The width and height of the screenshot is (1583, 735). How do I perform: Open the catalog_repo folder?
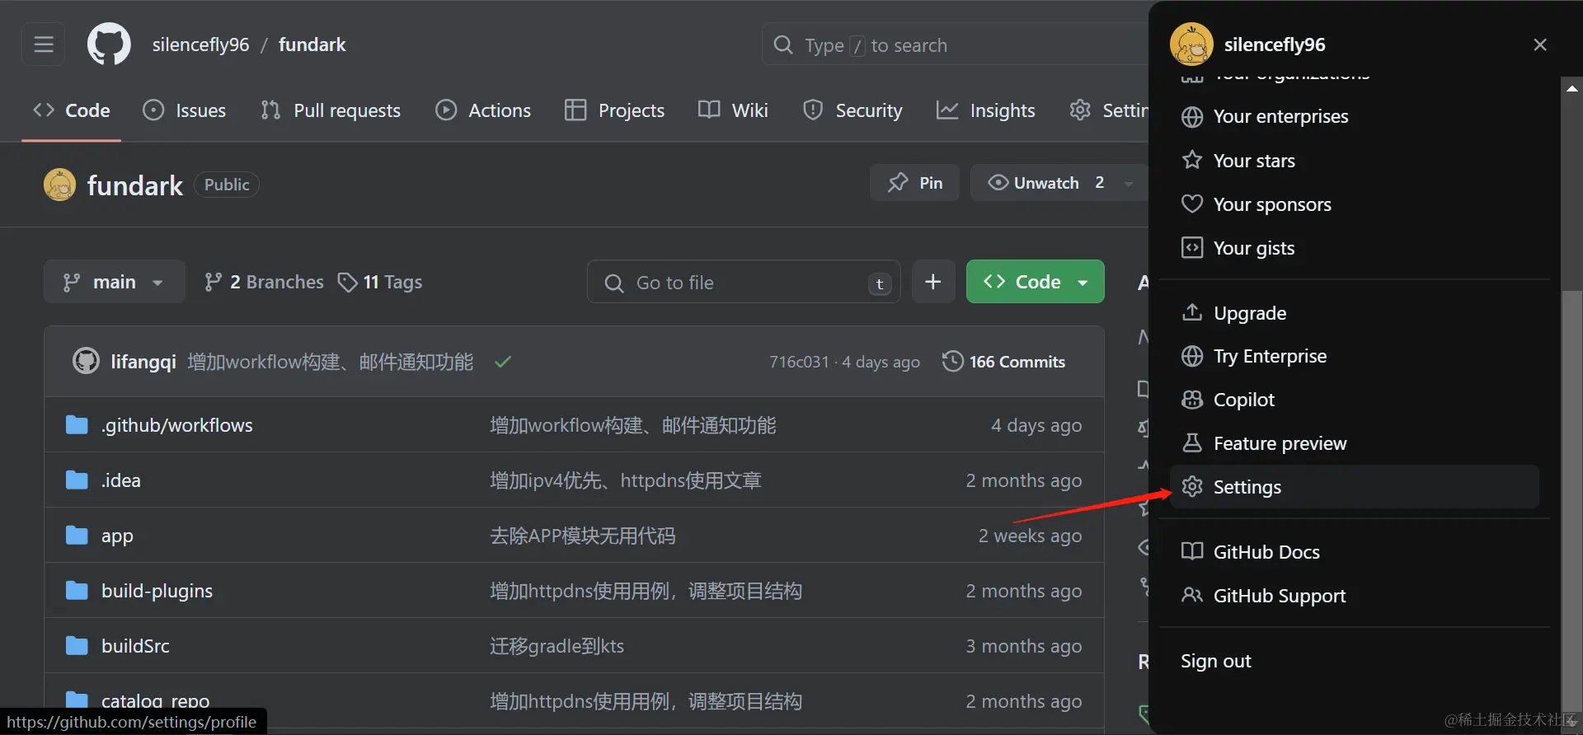click(x=155, y=701)
